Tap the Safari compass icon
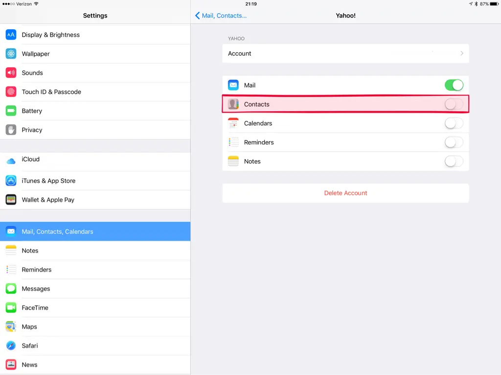501x375 pixels. tap(11, 346)
